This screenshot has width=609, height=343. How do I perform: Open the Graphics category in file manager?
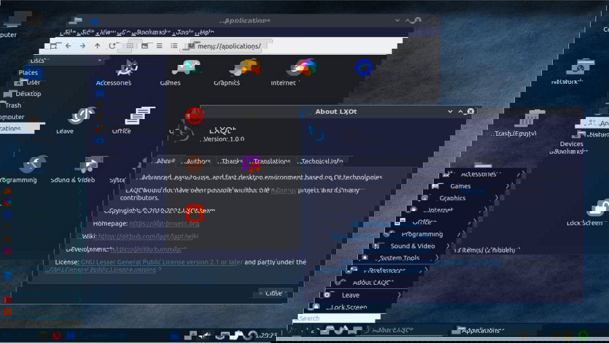point(237,73)
